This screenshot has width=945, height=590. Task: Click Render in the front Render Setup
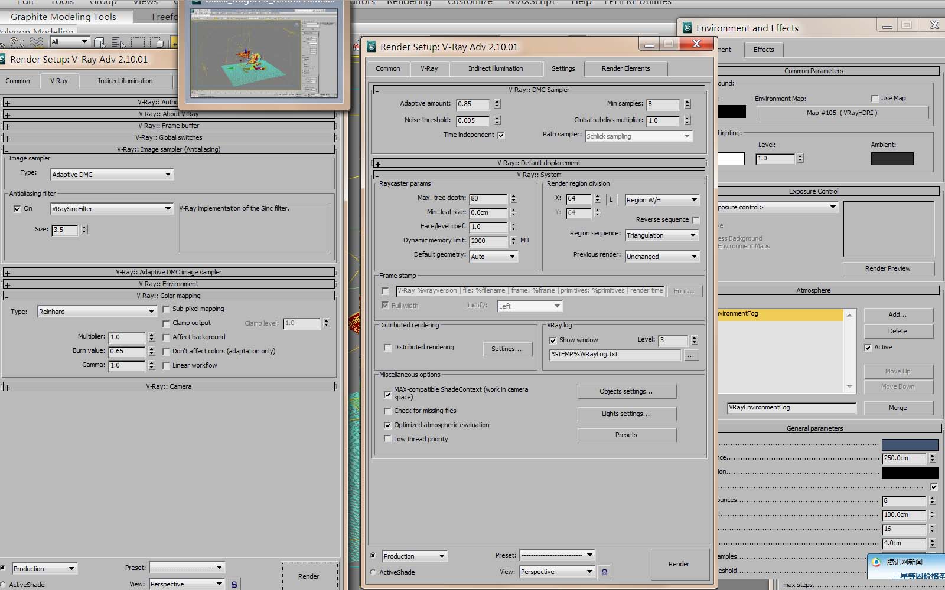tap(679, 565)
